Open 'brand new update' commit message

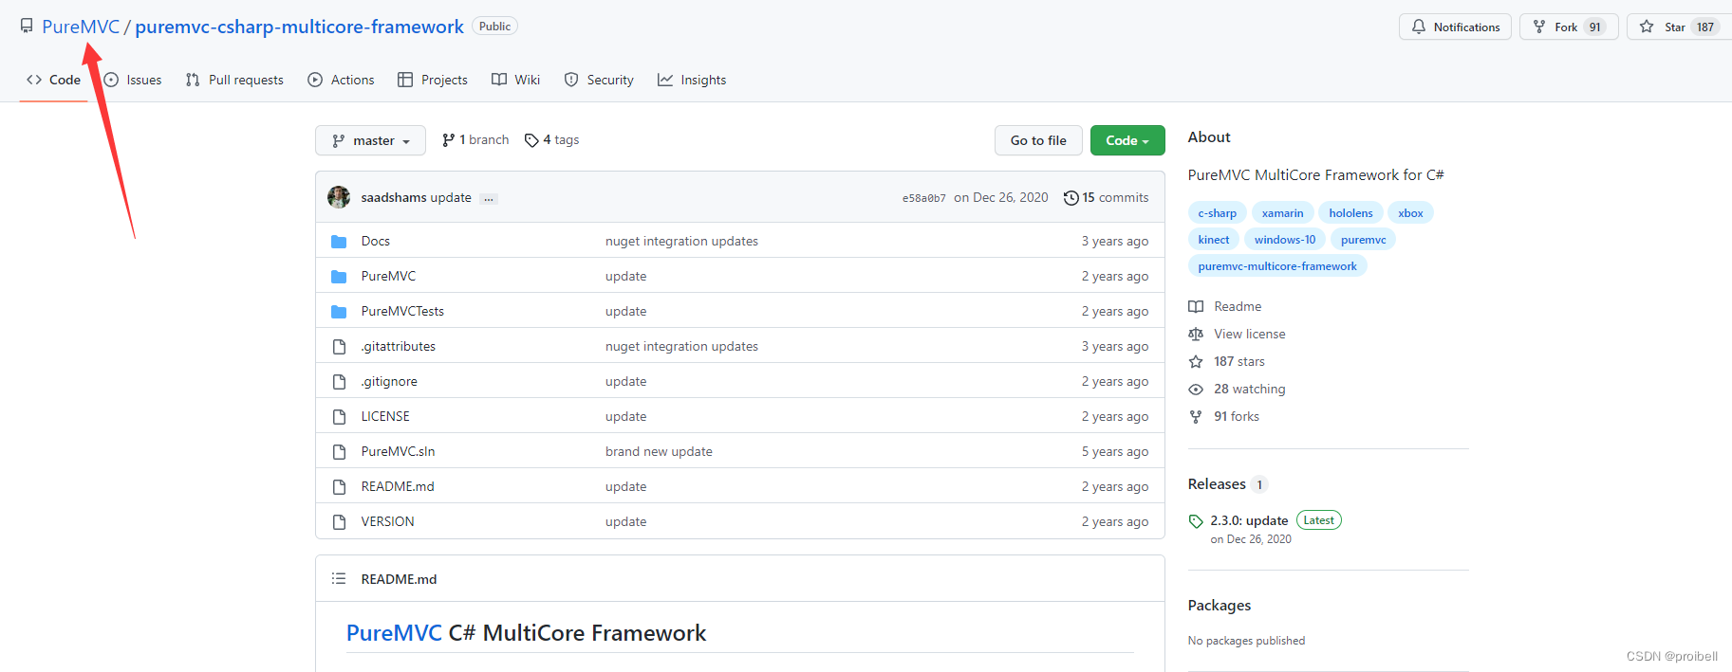(659, 451)
